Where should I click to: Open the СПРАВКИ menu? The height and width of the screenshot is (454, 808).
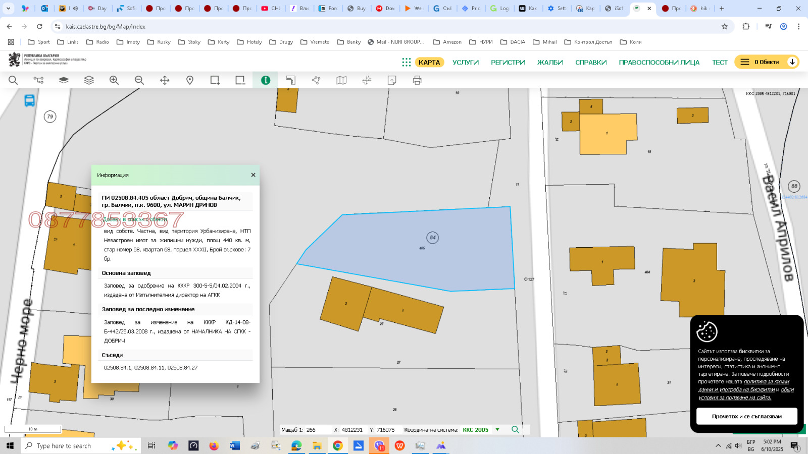coord(591,63)
